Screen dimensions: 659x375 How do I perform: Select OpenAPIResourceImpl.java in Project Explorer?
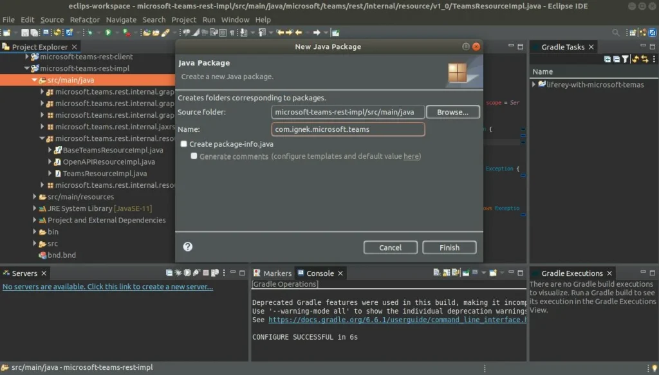pos(108,161)
